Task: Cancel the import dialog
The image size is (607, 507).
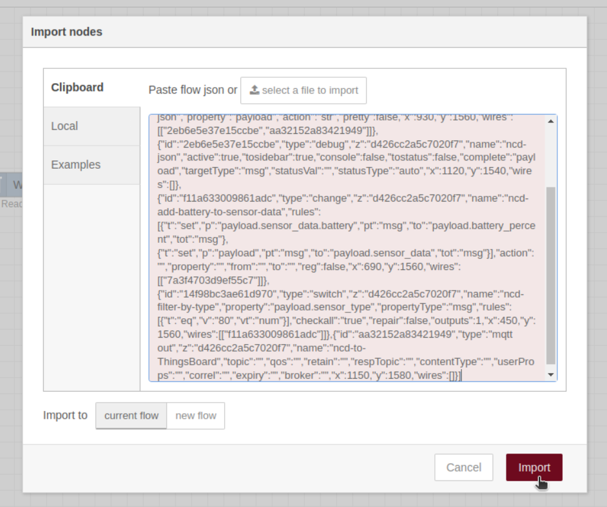Action: pos(463,468)
